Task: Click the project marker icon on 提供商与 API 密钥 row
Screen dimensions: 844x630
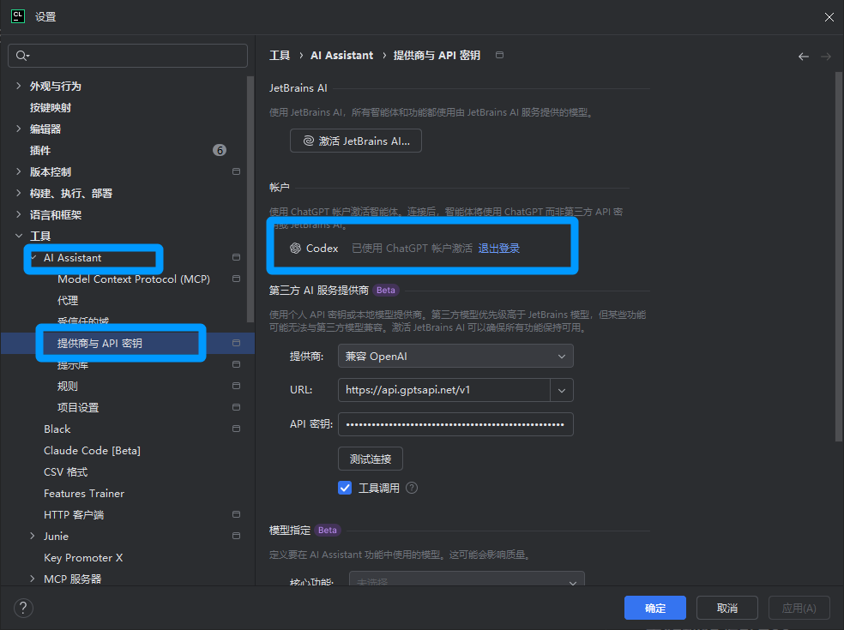Action: pos(236,343)
